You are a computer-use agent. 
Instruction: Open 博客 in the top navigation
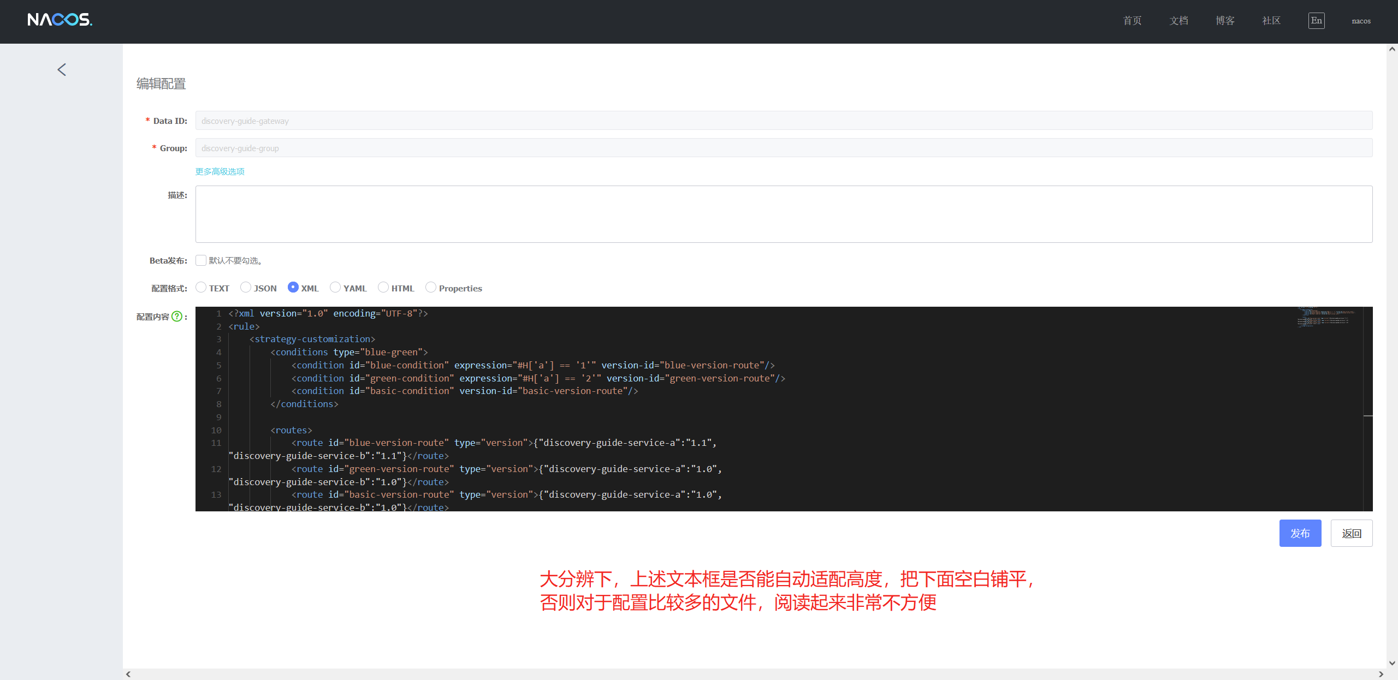(x=1225, y=21)
